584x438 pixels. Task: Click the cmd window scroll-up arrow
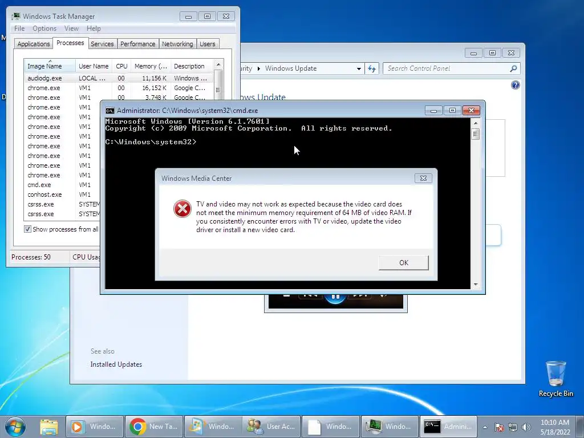coord(475,123)
